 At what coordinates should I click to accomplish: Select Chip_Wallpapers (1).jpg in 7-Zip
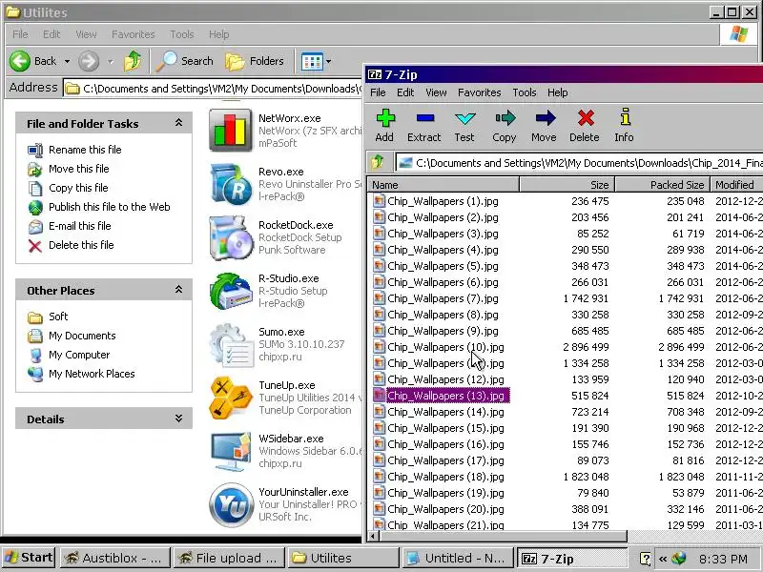pyautogui.click(x=443, y=201)
